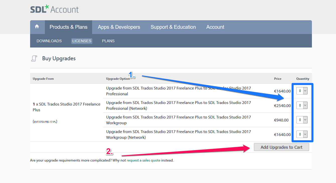Click the Upgrade From column header
This screenshot has width=336, height=183.
tap(43, 79)
